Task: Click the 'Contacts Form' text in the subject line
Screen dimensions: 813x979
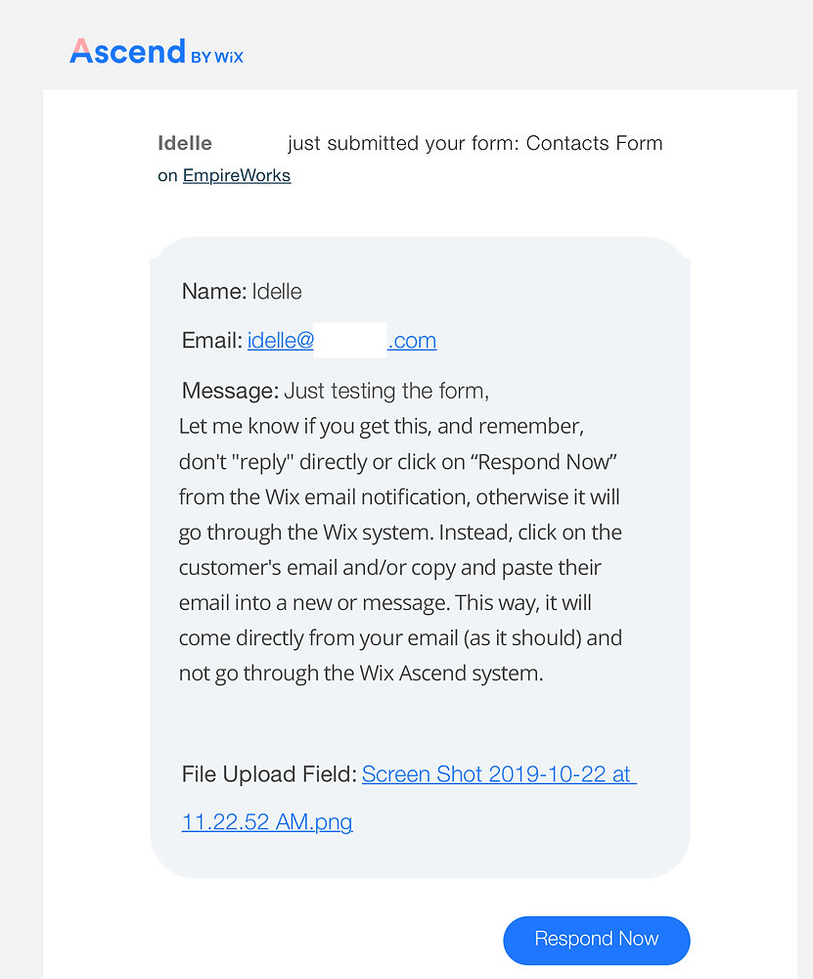Action: pyautogui.click(x=595, y=143)
